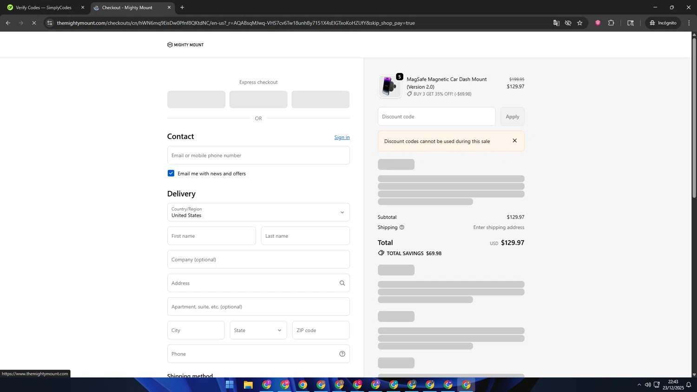Click the Apartment, suite, etc. field
697x392 pixels.
tap(258, 307)
